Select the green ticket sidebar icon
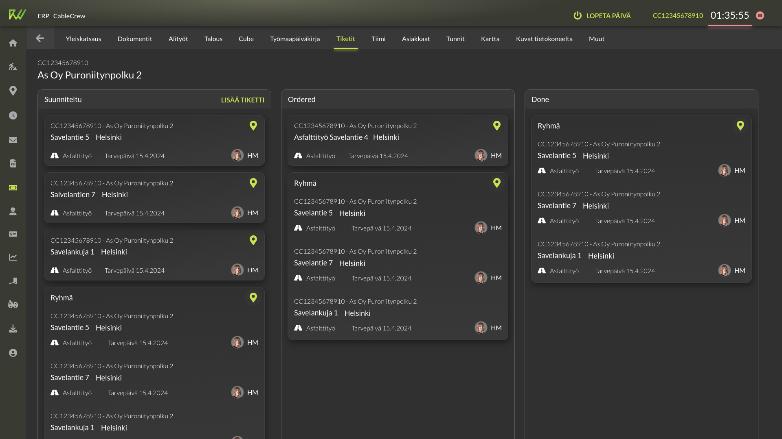 point(13,187)
